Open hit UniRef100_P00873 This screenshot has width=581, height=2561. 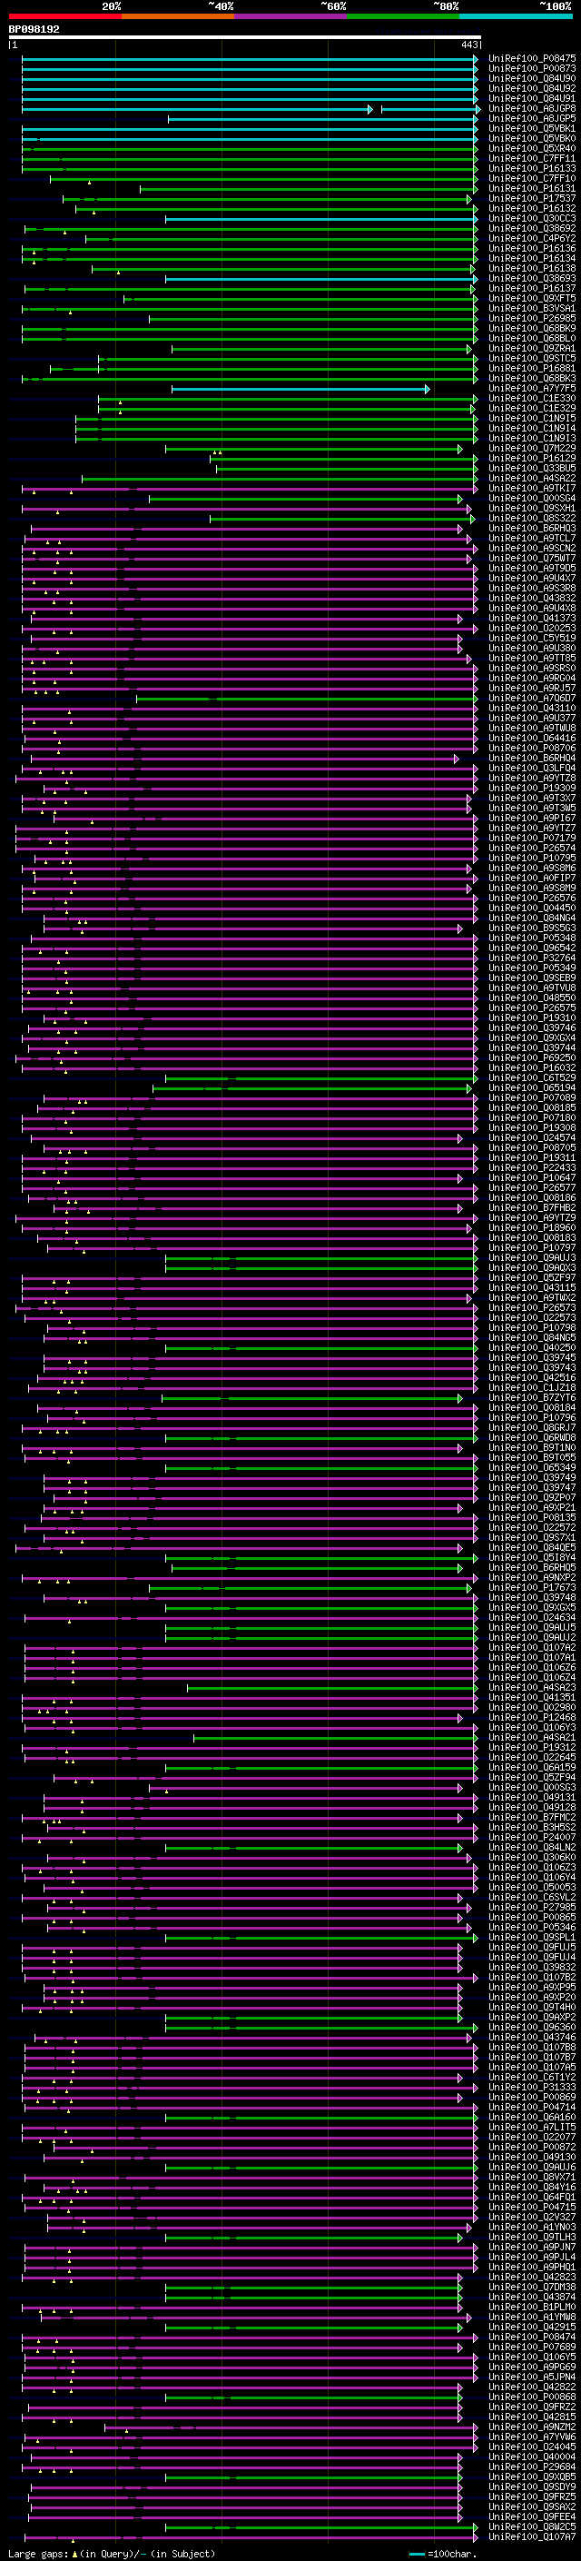click(x=531, y=69)
